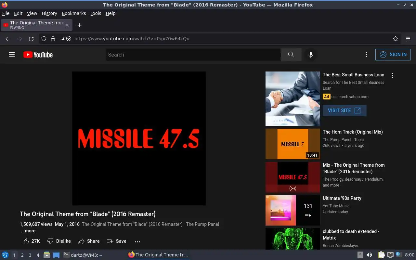The image size is (416, 260).
Task: Open network tray icon
Action: [x=390, y=255]
